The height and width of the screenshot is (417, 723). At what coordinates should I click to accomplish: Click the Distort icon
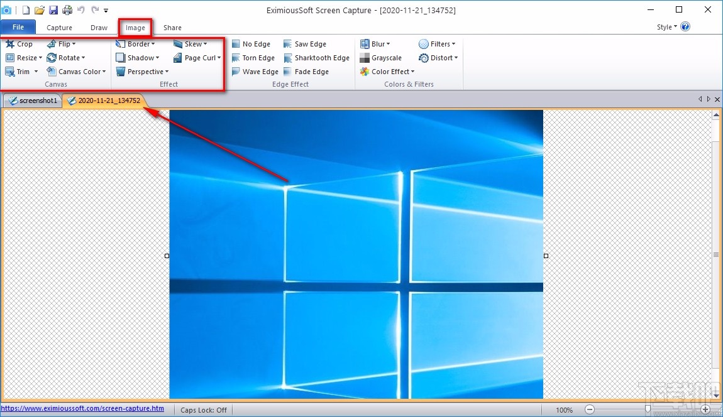click(423, 58)
